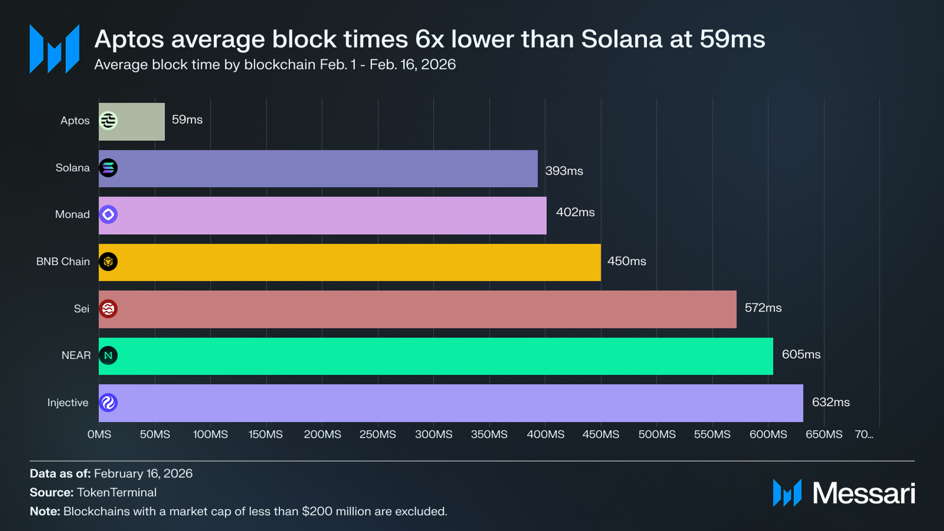Click the Sei logo icon
Screen dimensions: 944x531
(x=108, y=309)
